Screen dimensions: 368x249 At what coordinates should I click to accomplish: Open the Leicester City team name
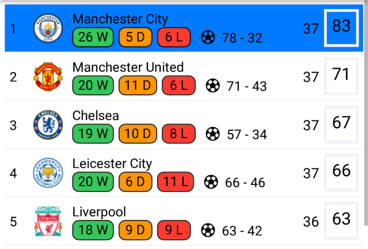(x=112, y=164)
